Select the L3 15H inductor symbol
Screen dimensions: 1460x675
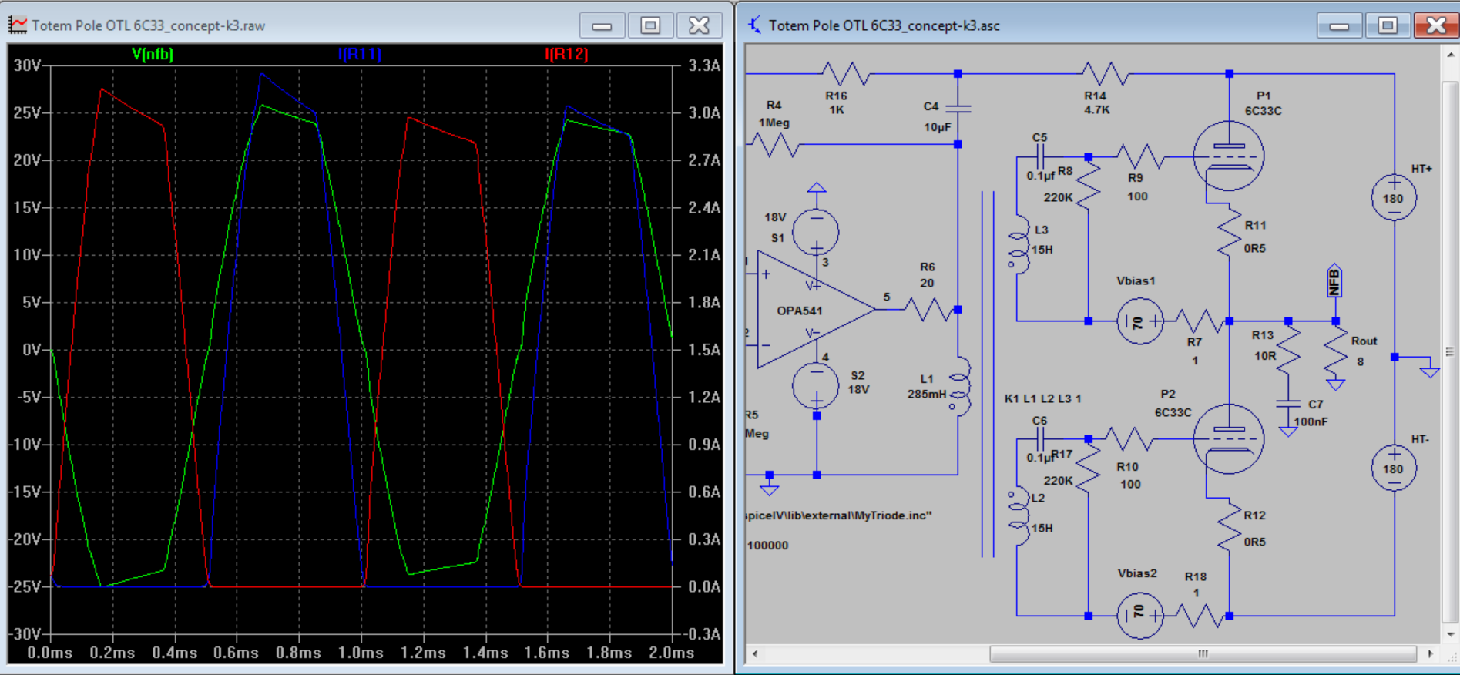click(1018, 243)
